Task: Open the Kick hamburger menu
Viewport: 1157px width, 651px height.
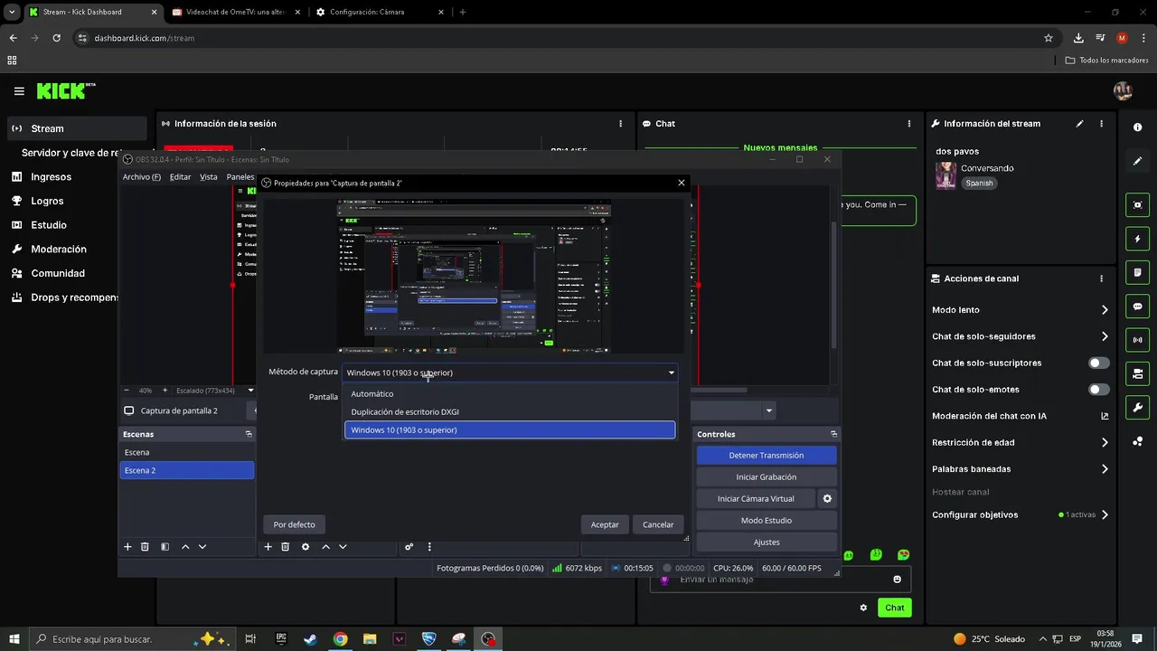Action: [x=19, y=91]
